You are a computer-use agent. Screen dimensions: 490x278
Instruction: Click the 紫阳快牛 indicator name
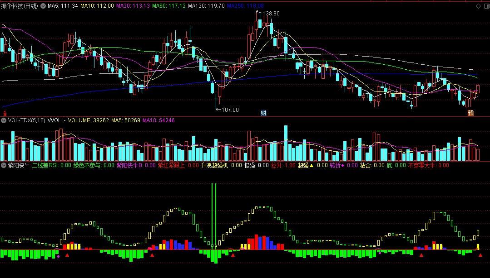[19, 165]
